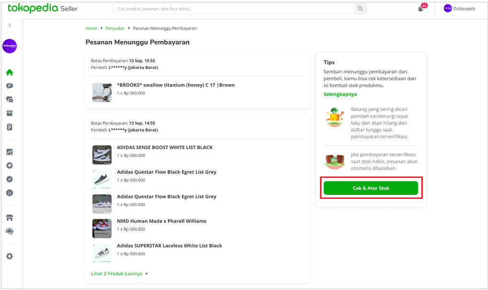Viewport: 488px width, 290px height.
Task: Open the discussion double-bubble icon in the sidebar
Action: point(10,100)
